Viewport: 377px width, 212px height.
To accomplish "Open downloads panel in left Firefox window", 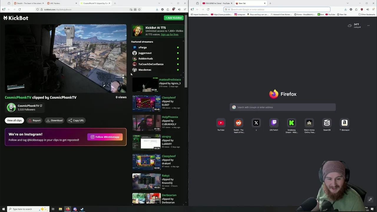I will pos(157,9).
